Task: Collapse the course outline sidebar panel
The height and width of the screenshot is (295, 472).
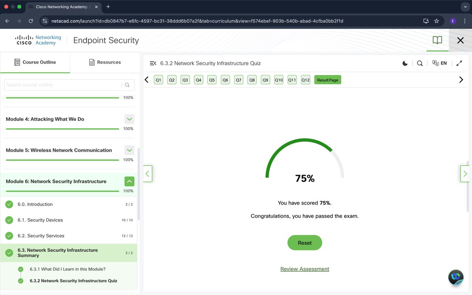Action: [x=153, y=63]
